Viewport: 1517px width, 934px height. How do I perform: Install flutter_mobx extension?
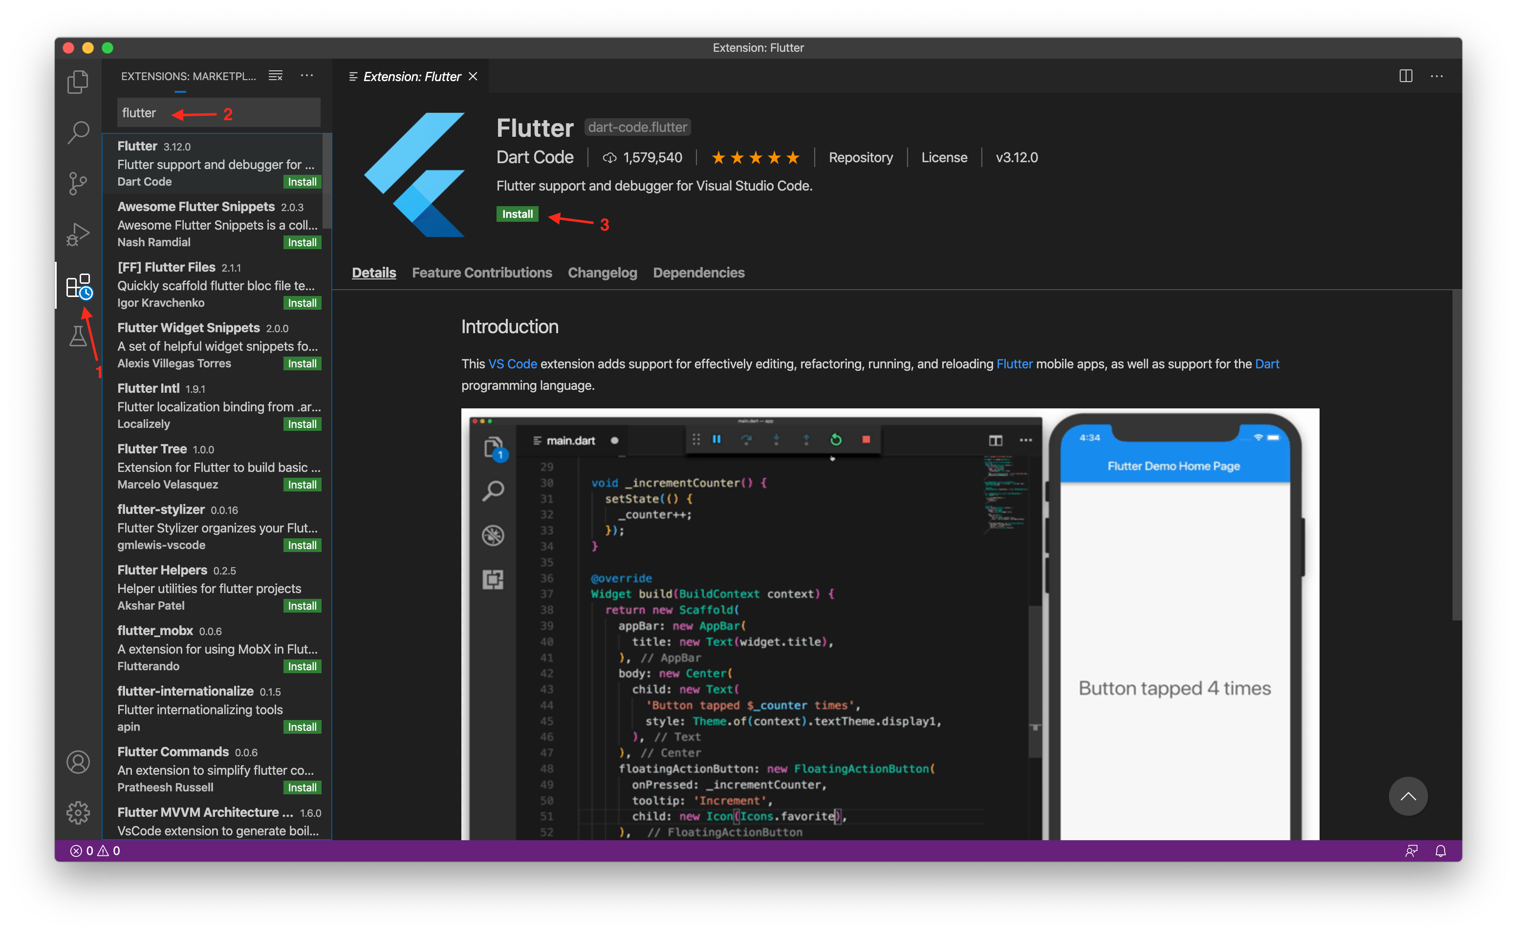302,666
